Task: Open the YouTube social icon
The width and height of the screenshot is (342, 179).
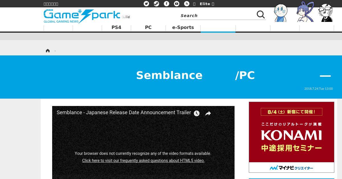Action: (x=177, y=4)
